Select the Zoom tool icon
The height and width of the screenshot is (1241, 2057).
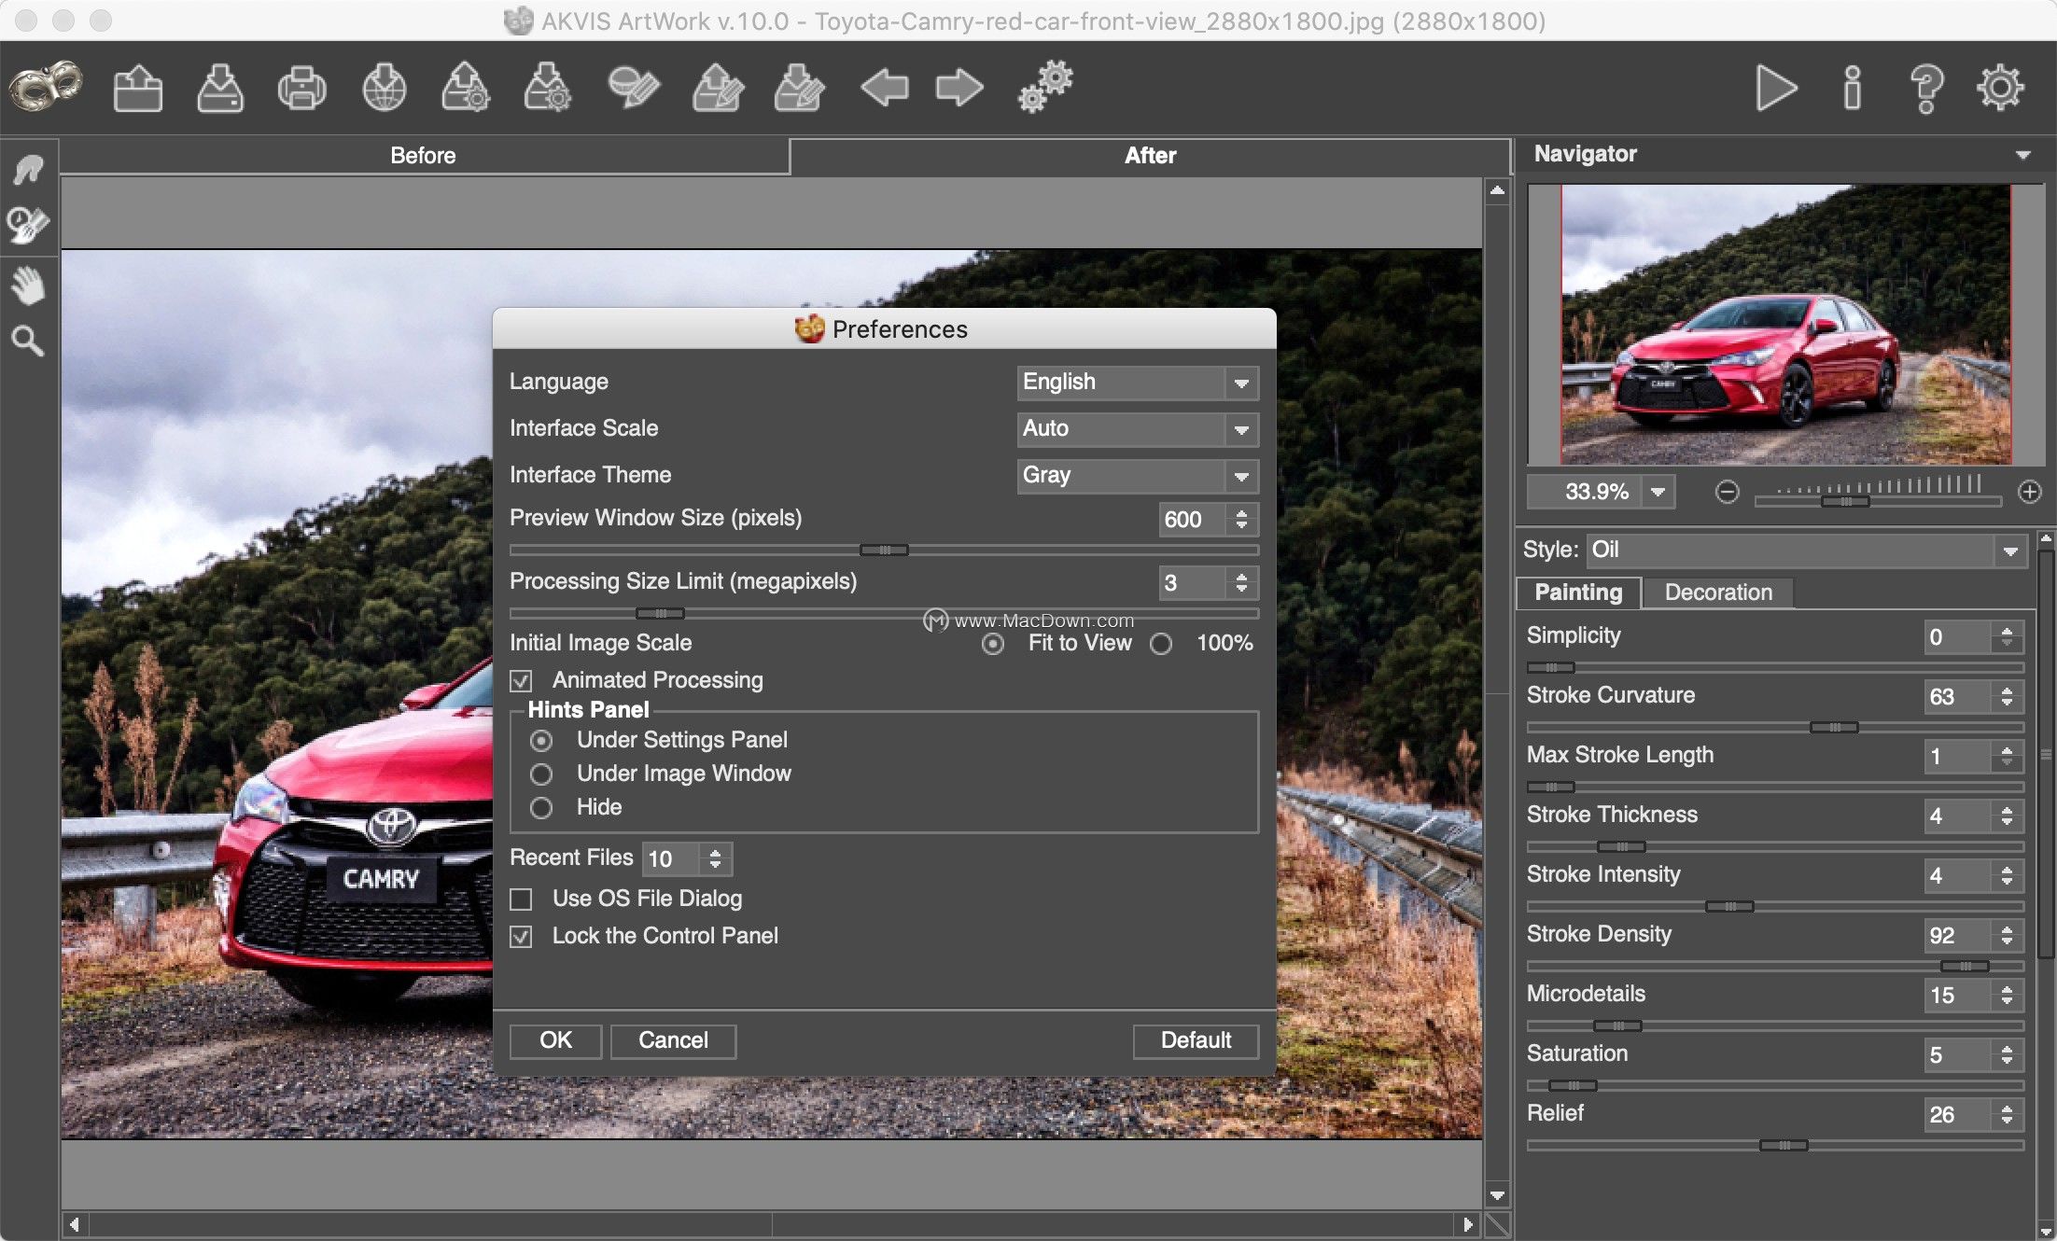tap(29, 338)
